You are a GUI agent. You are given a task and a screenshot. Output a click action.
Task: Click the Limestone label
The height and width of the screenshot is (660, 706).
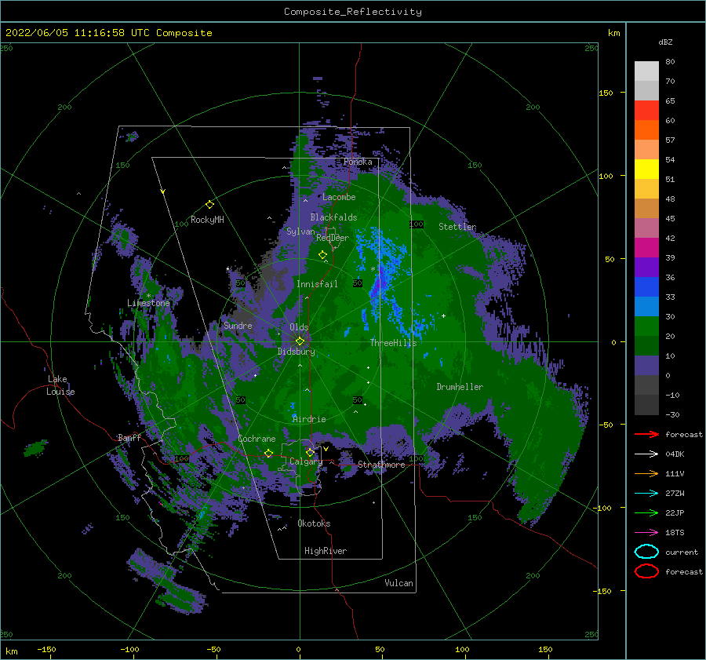148,303
